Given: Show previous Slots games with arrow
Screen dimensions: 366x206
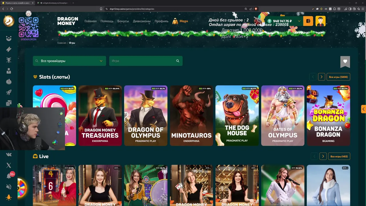Looking at the screenshot, I should [x=313, y=77].
